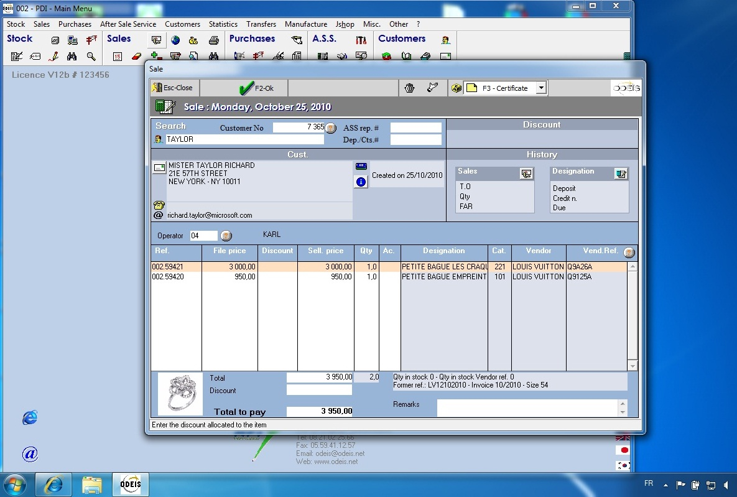Open the Purchases menu
Viewport: 737px width, 497px height.
[x=75, y=24]
